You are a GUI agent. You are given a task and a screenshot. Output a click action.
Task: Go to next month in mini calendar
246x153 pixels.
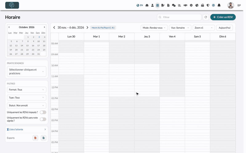click(x=44, y=27)
